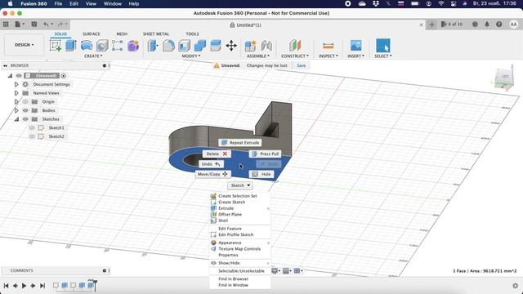Click the Hole marking menu button

pyautogui.click(x=261, y=174)
